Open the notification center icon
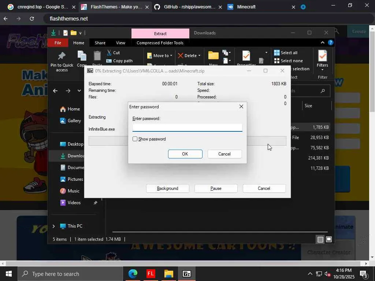The width and height of the screenshot is (375, 281). tap(364, 274)
